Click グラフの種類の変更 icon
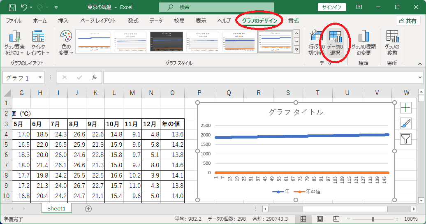 point(363,43)
